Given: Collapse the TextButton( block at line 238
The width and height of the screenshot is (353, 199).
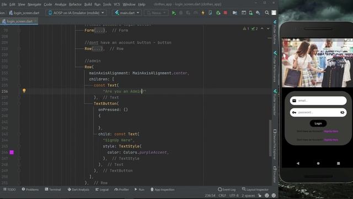Looking at the screenshot, I should [x=19, y=103].
